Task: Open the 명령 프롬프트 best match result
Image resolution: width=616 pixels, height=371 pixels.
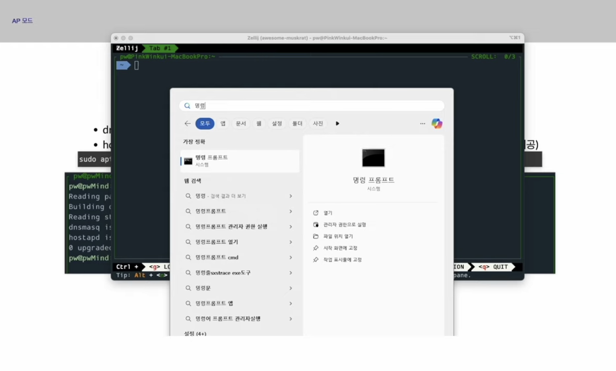Action: 240,161
